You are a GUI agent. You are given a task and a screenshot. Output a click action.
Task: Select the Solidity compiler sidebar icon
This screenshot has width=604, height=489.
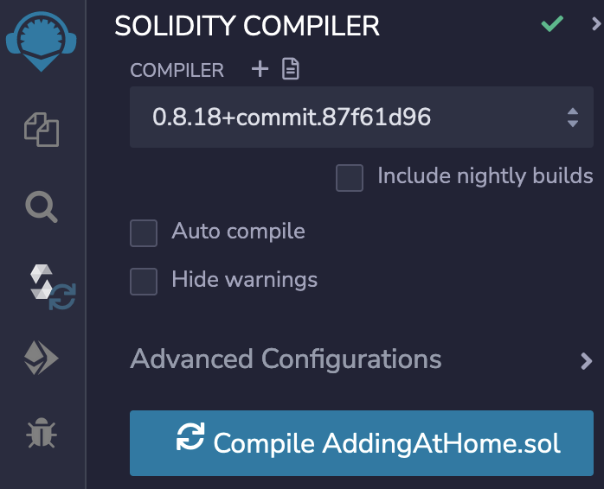(50, 286)
